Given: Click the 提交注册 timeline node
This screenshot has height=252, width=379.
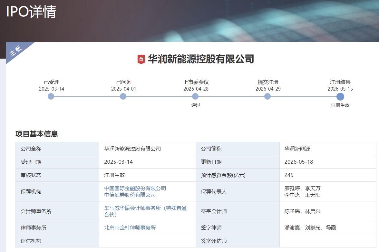Looking at the screenshot, I should [x=267, y=97].
